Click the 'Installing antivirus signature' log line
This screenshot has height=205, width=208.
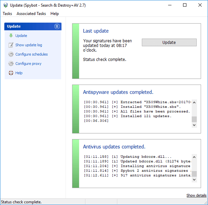(137, 166)
